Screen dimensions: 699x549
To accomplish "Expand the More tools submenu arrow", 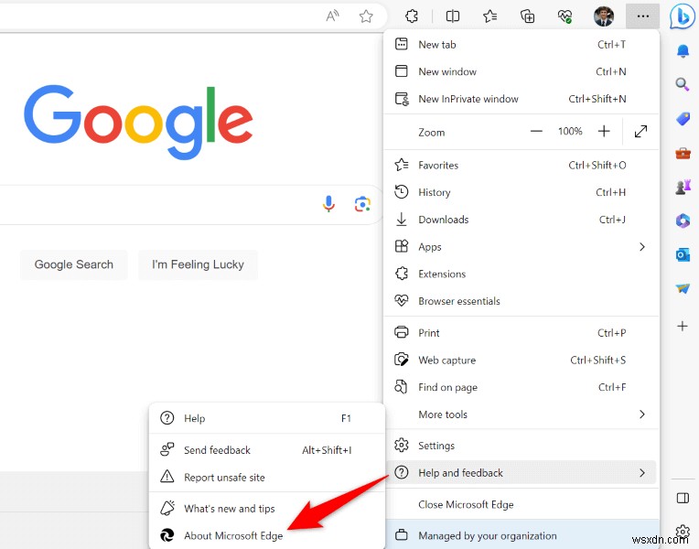I will (x=642, y=414).
